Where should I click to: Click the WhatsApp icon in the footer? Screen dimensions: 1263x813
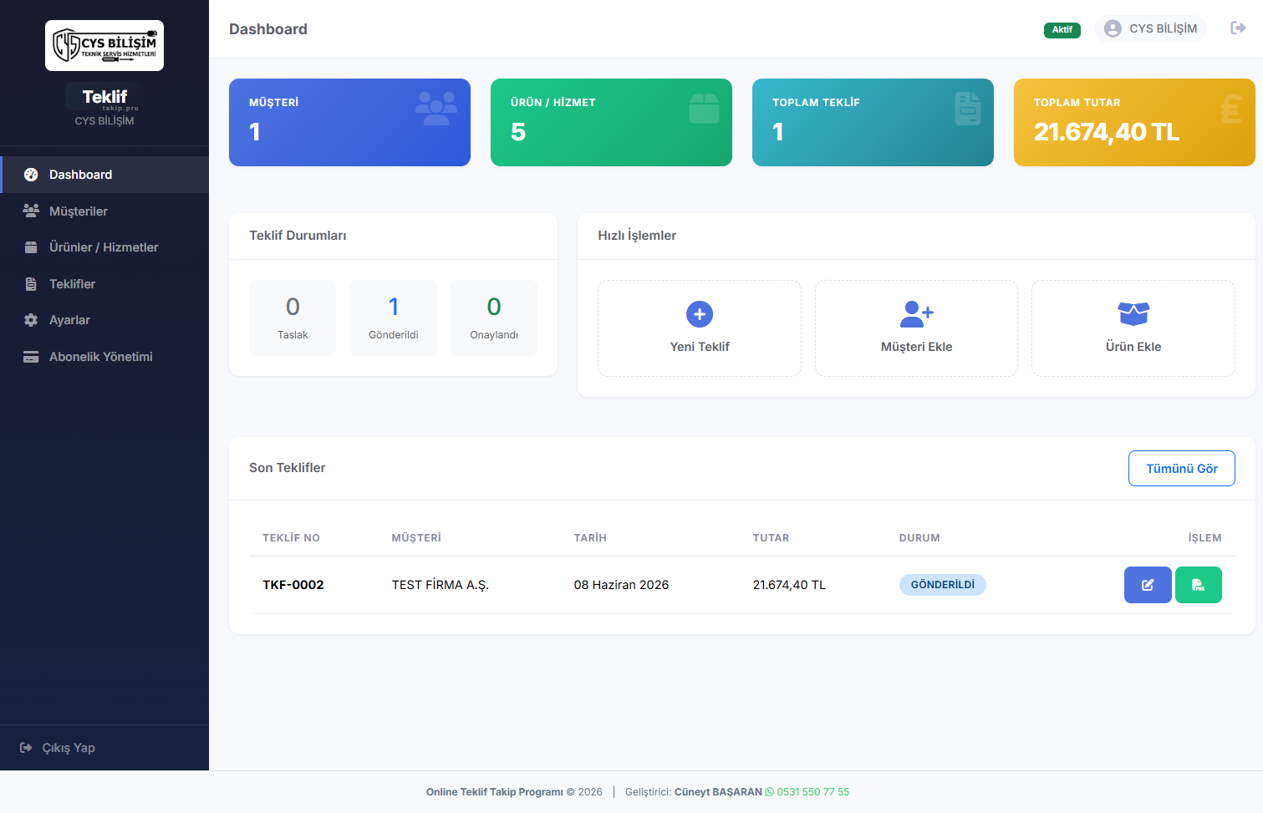point(770,792)
